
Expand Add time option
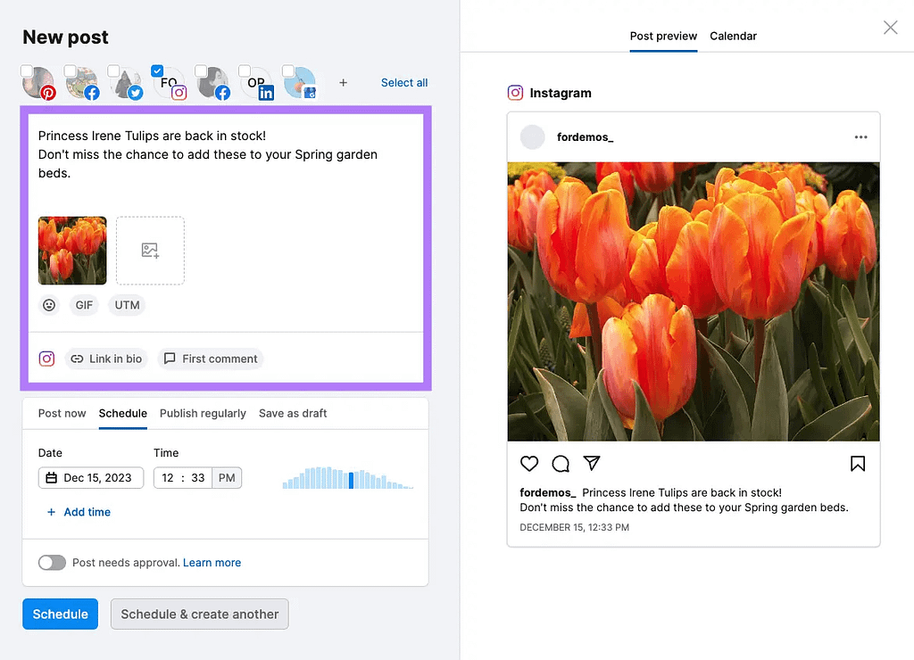point(79,512)
